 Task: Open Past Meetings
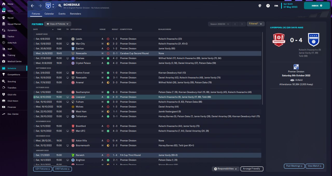pos(294,166)
